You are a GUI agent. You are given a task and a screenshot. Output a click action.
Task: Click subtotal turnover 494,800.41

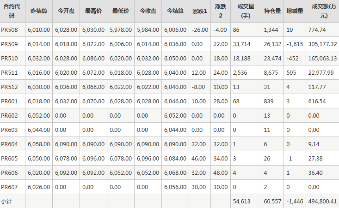coord(322,202)
